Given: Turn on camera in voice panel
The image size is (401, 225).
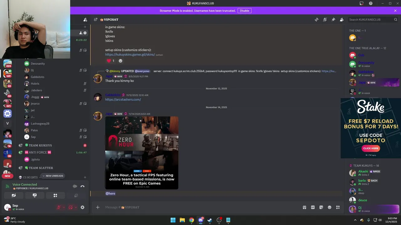Looking at the screenshot, I should 14,195.
